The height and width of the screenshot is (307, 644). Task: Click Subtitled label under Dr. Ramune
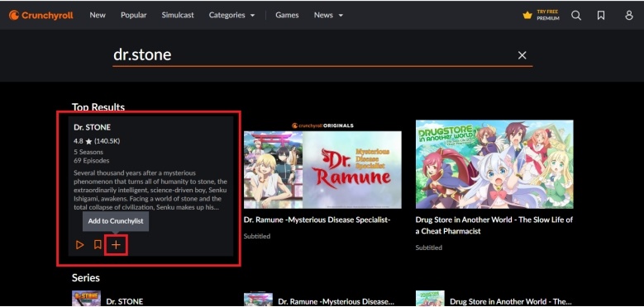[x=257, y=237]
